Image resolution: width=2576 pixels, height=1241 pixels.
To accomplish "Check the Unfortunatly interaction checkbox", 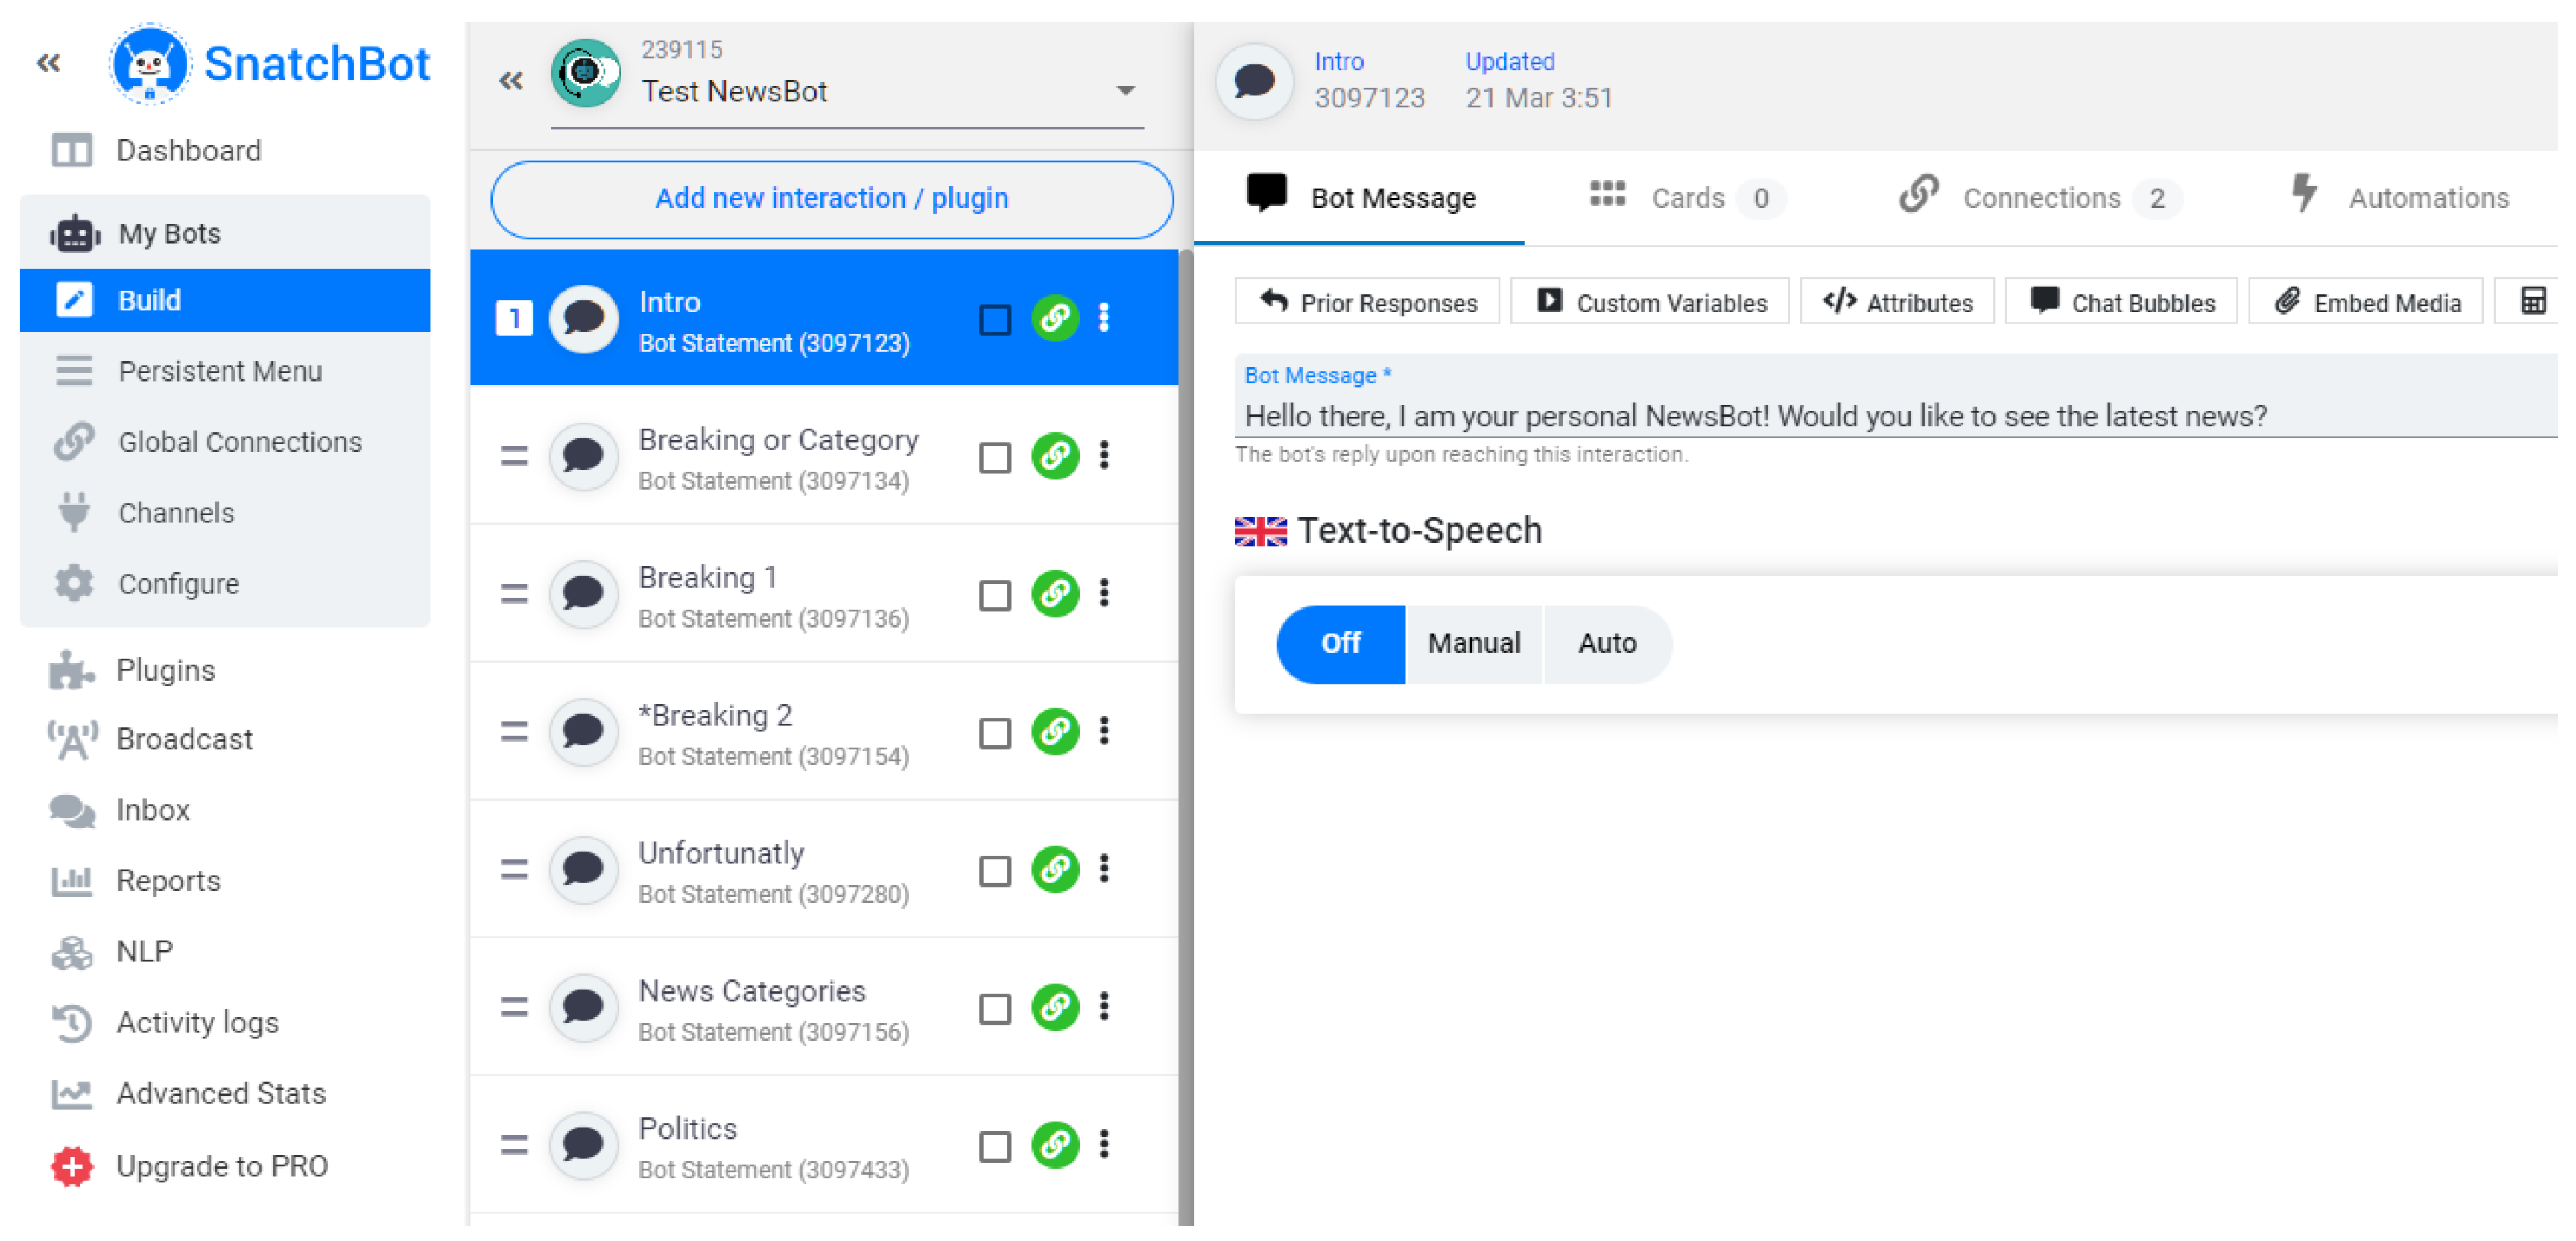I will (994, 871).
